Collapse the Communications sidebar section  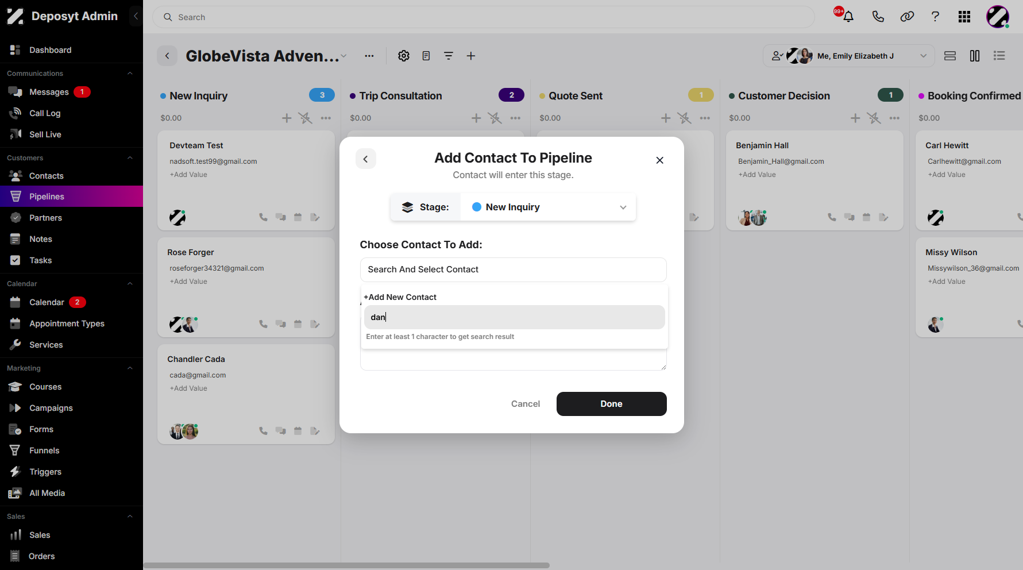click(130, 73)
